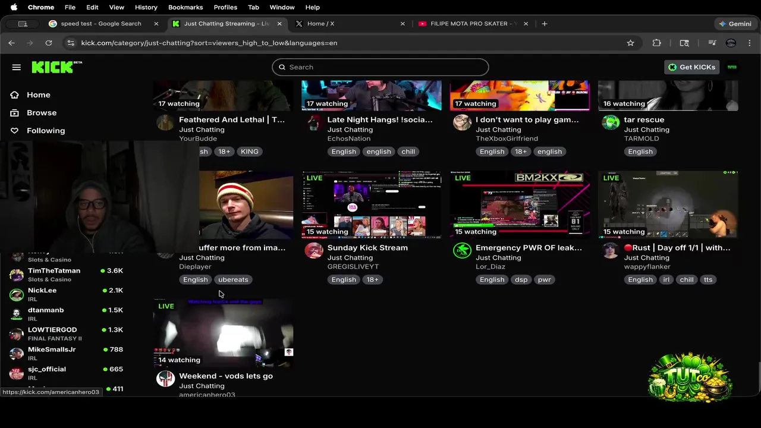Bookmark page with star icon
Viewport: 761px width, 428px height.
tap(630, 43)
